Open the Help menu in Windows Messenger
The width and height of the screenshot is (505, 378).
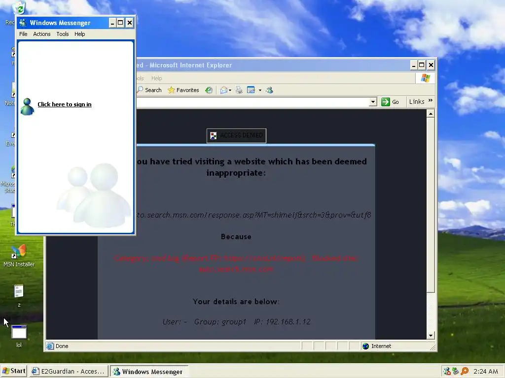(79, 34)
